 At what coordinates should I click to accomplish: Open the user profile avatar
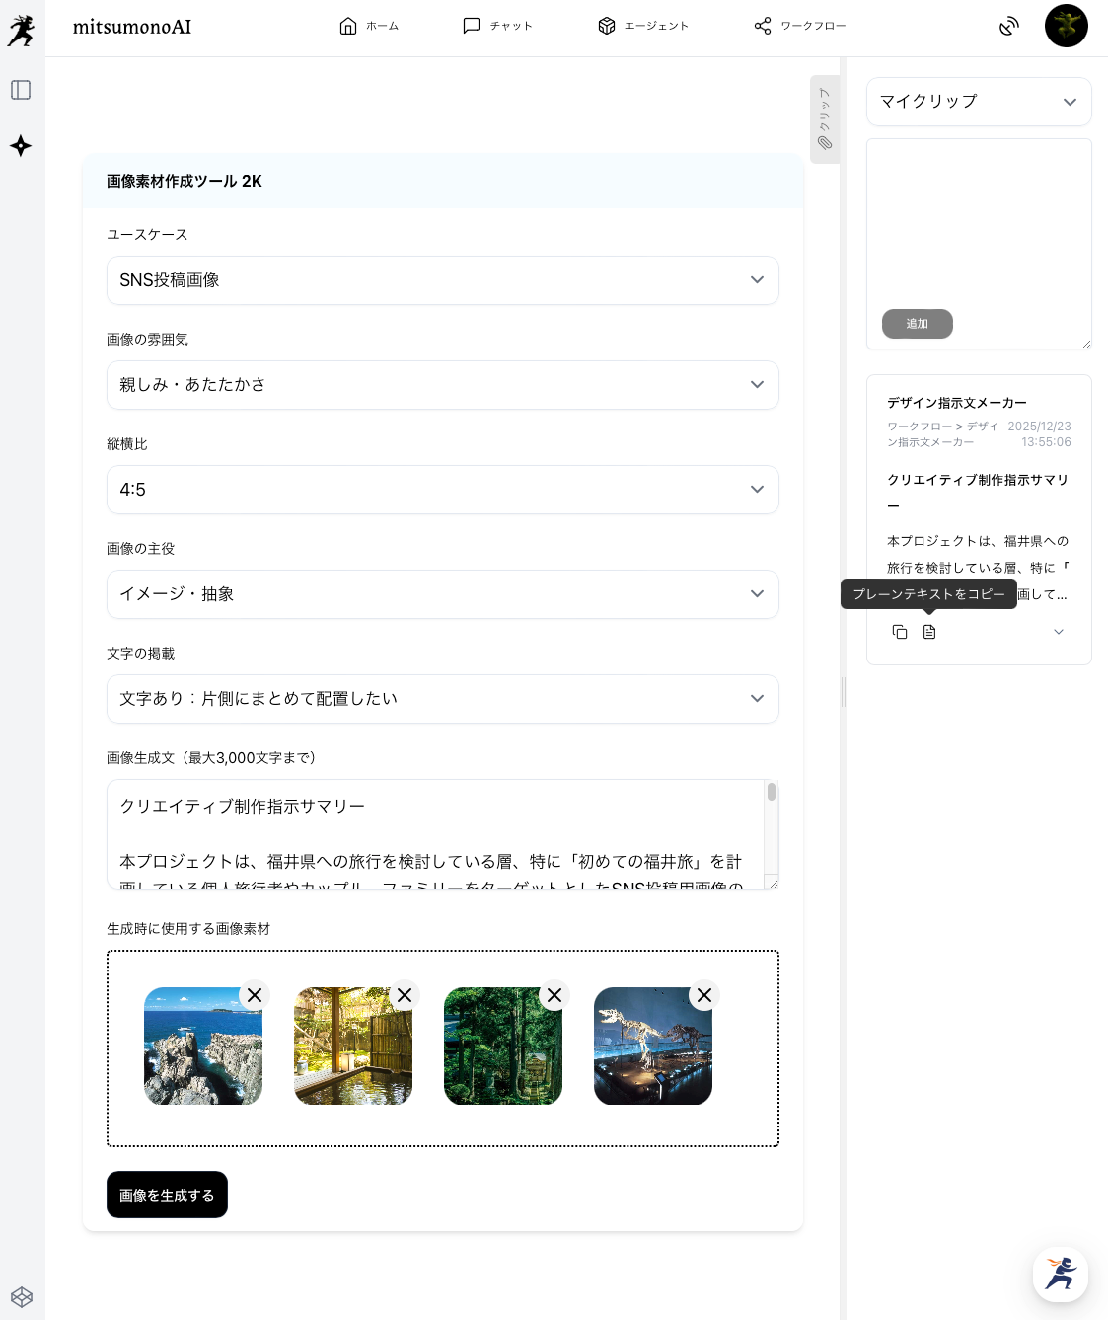[1066, 26]
